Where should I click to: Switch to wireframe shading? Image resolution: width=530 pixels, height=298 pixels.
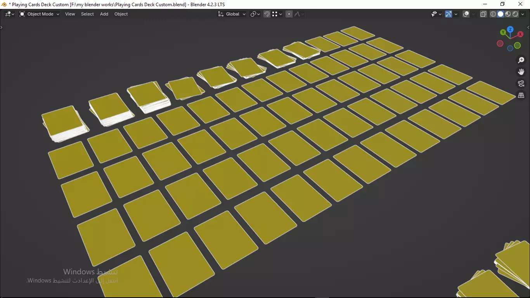pyautogui.click(x=493, y=14)
